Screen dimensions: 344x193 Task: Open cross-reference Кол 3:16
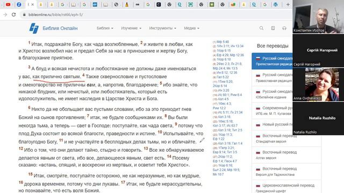point(224,117)
